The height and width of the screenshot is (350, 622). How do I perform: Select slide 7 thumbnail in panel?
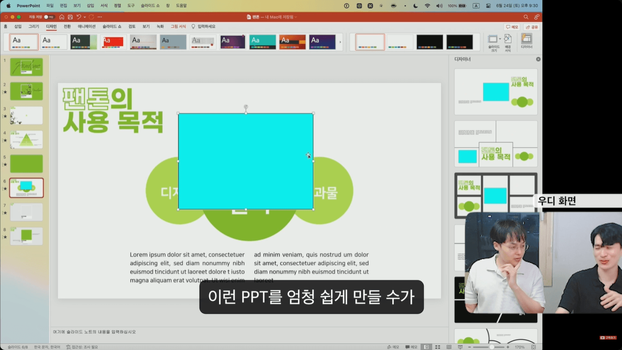coord(26,212)
